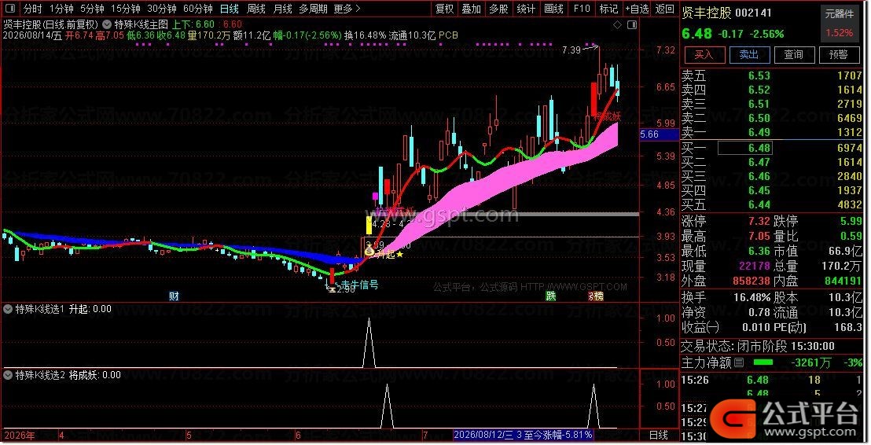This screenshot has width=871, height=445.
Task: Switch to 分时 chart tab
Action: 33,9
